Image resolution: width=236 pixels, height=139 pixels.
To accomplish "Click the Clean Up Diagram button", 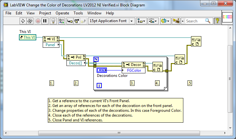I will coord(176,21).
